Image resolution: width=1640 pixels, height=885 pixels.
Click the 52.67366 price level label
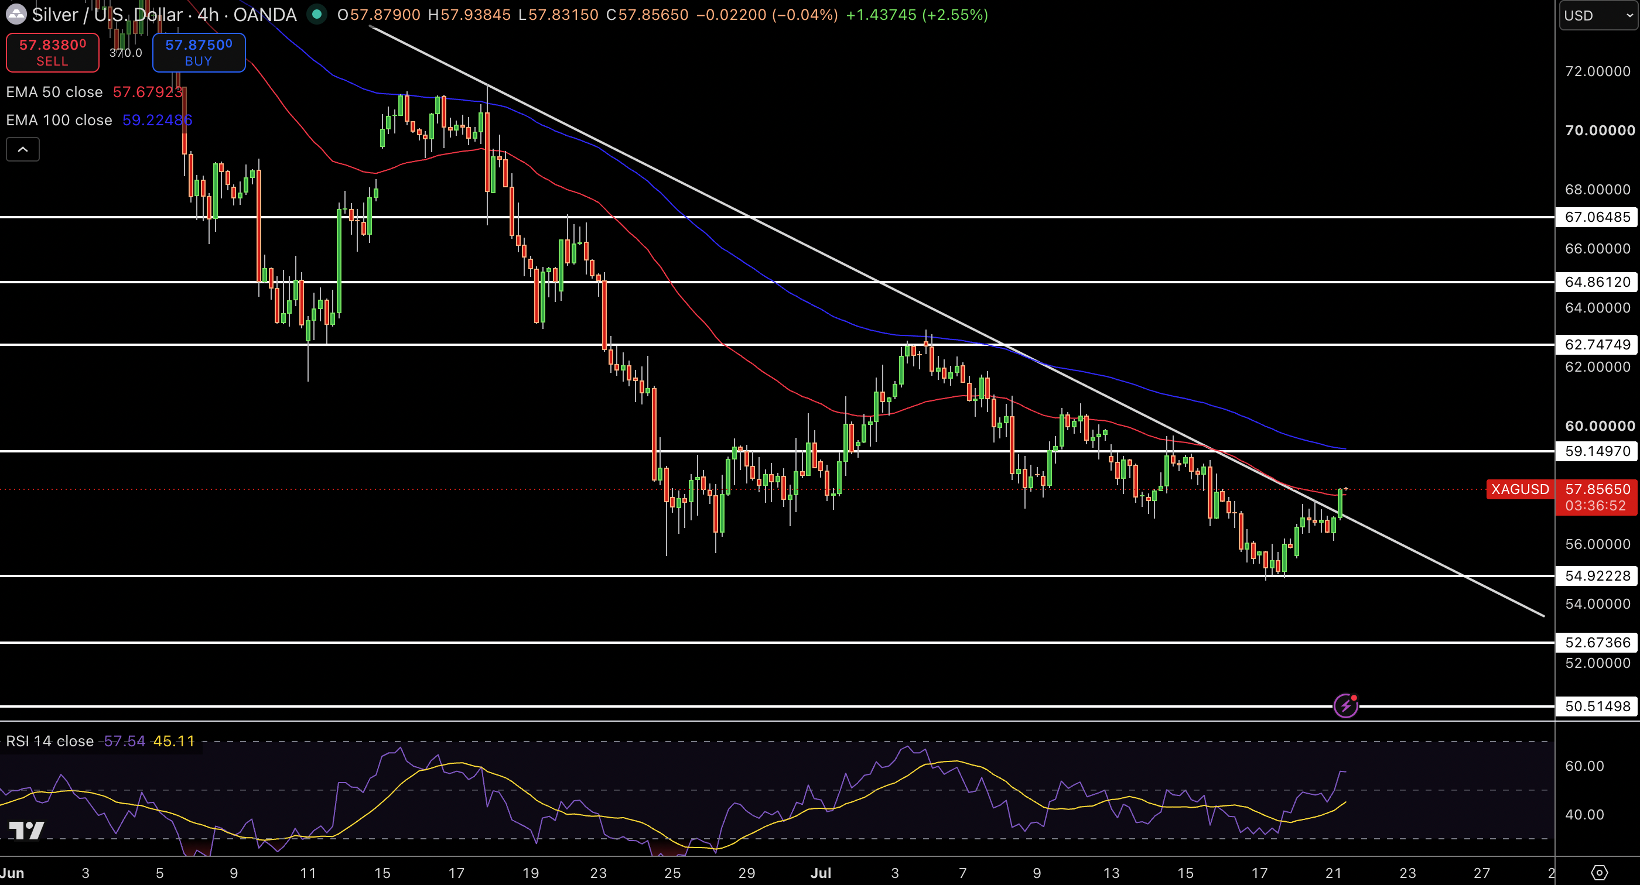tap(1597, 643)
